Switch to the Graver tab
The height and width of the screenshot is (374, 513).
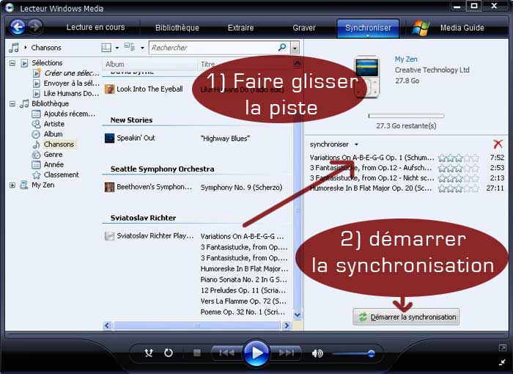click(x=304, y=28)
